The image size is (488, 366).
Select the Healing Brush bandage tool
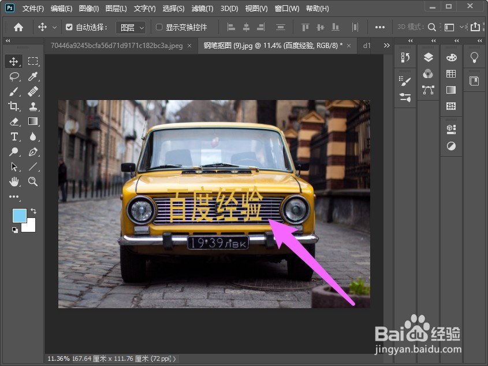pyautogui.click(x=33, y=91)
